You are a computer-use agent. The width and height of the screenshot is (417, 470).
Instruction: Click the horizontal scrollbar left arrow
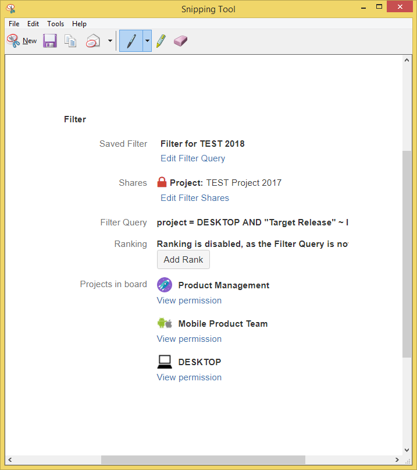[x=10, y=460]
